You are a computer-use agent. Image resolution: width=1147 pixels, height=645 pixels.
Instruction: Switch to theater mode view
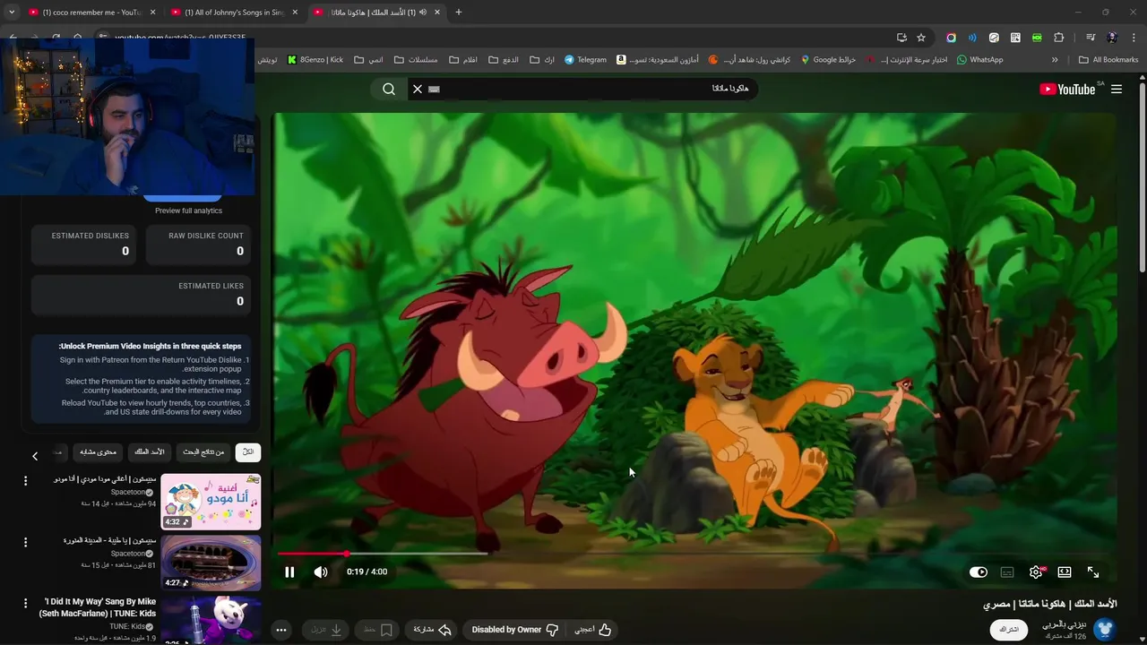1065,572
